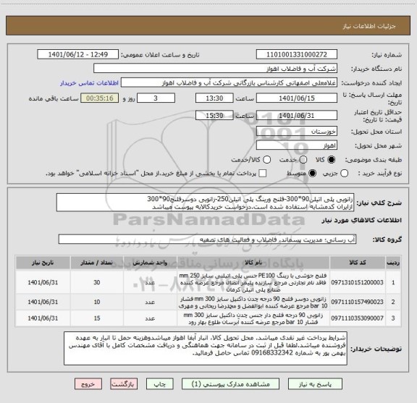
Task: Click quantity 15 in row 3
Action: (97, 318)
